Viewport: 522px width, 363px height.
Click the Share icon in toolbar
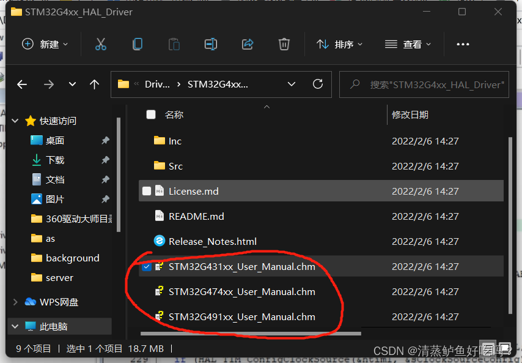pos(248,44)
